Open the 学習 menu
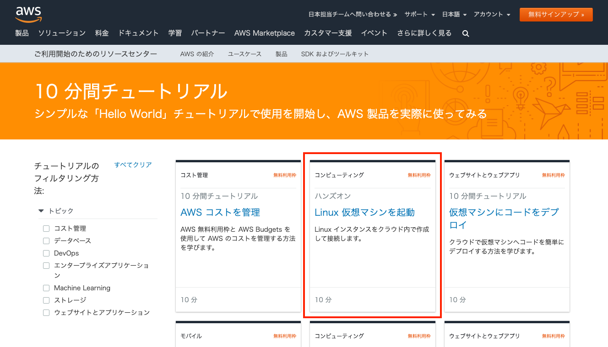The width and height of the screenshot is (608, 347). pos(175,33)
